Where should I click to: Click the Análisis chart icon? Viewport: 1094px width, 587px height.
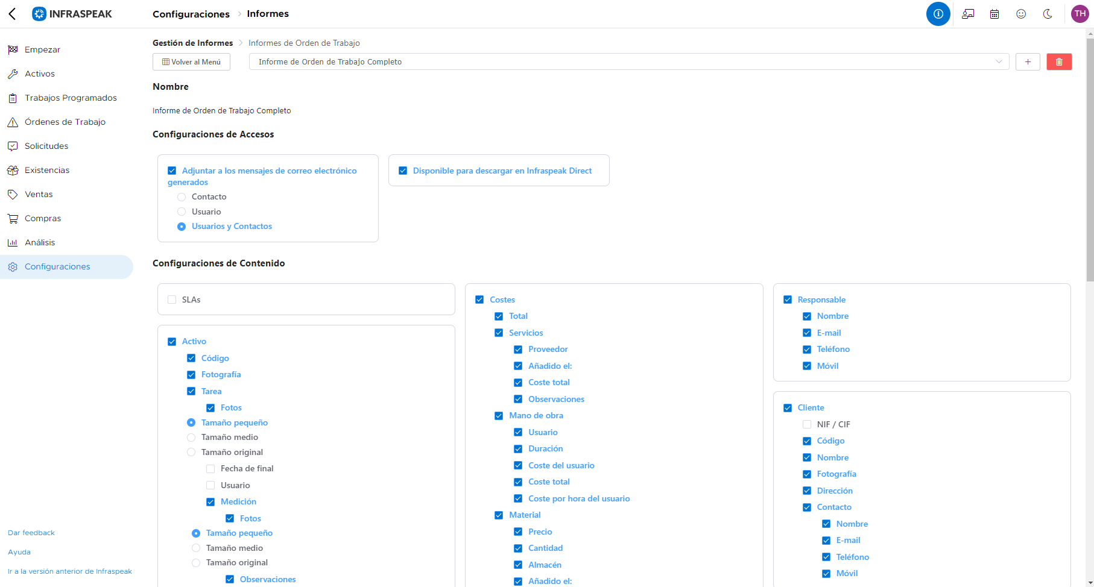point(13,242)
